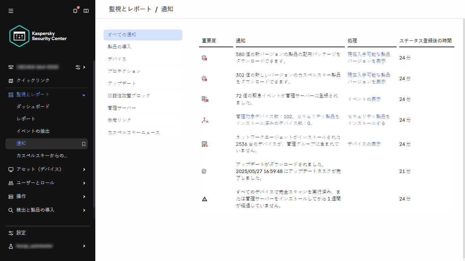Collapse the 監視とレポート section
The width and height of the screenshot is (465, 261).
pyautogui.click(x=83, y=95)
